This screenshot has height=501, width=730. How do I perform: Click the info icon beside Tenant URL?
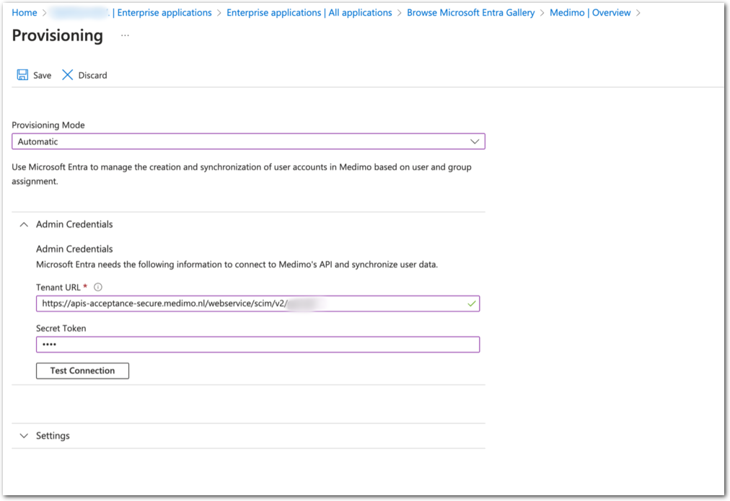tap(98, 287)
